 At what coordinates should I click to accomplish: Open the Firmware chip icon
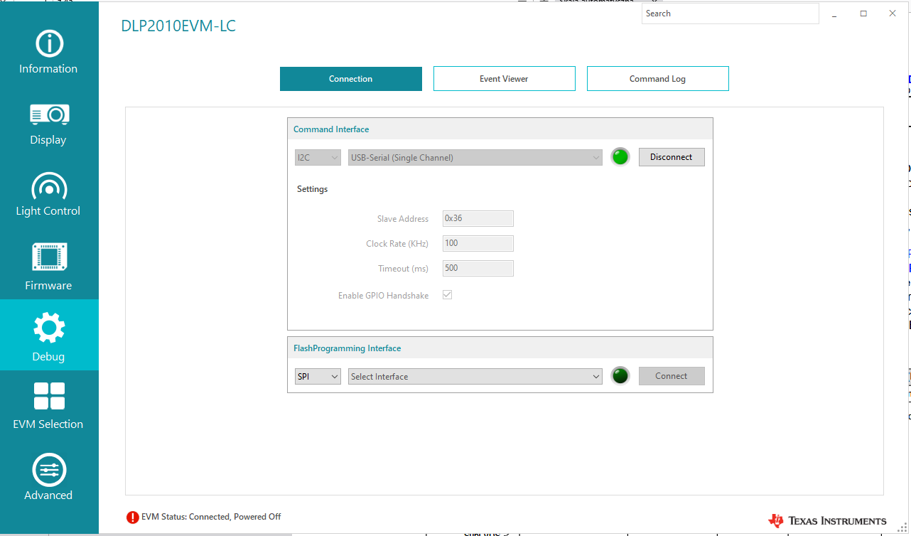coord(49,257)
